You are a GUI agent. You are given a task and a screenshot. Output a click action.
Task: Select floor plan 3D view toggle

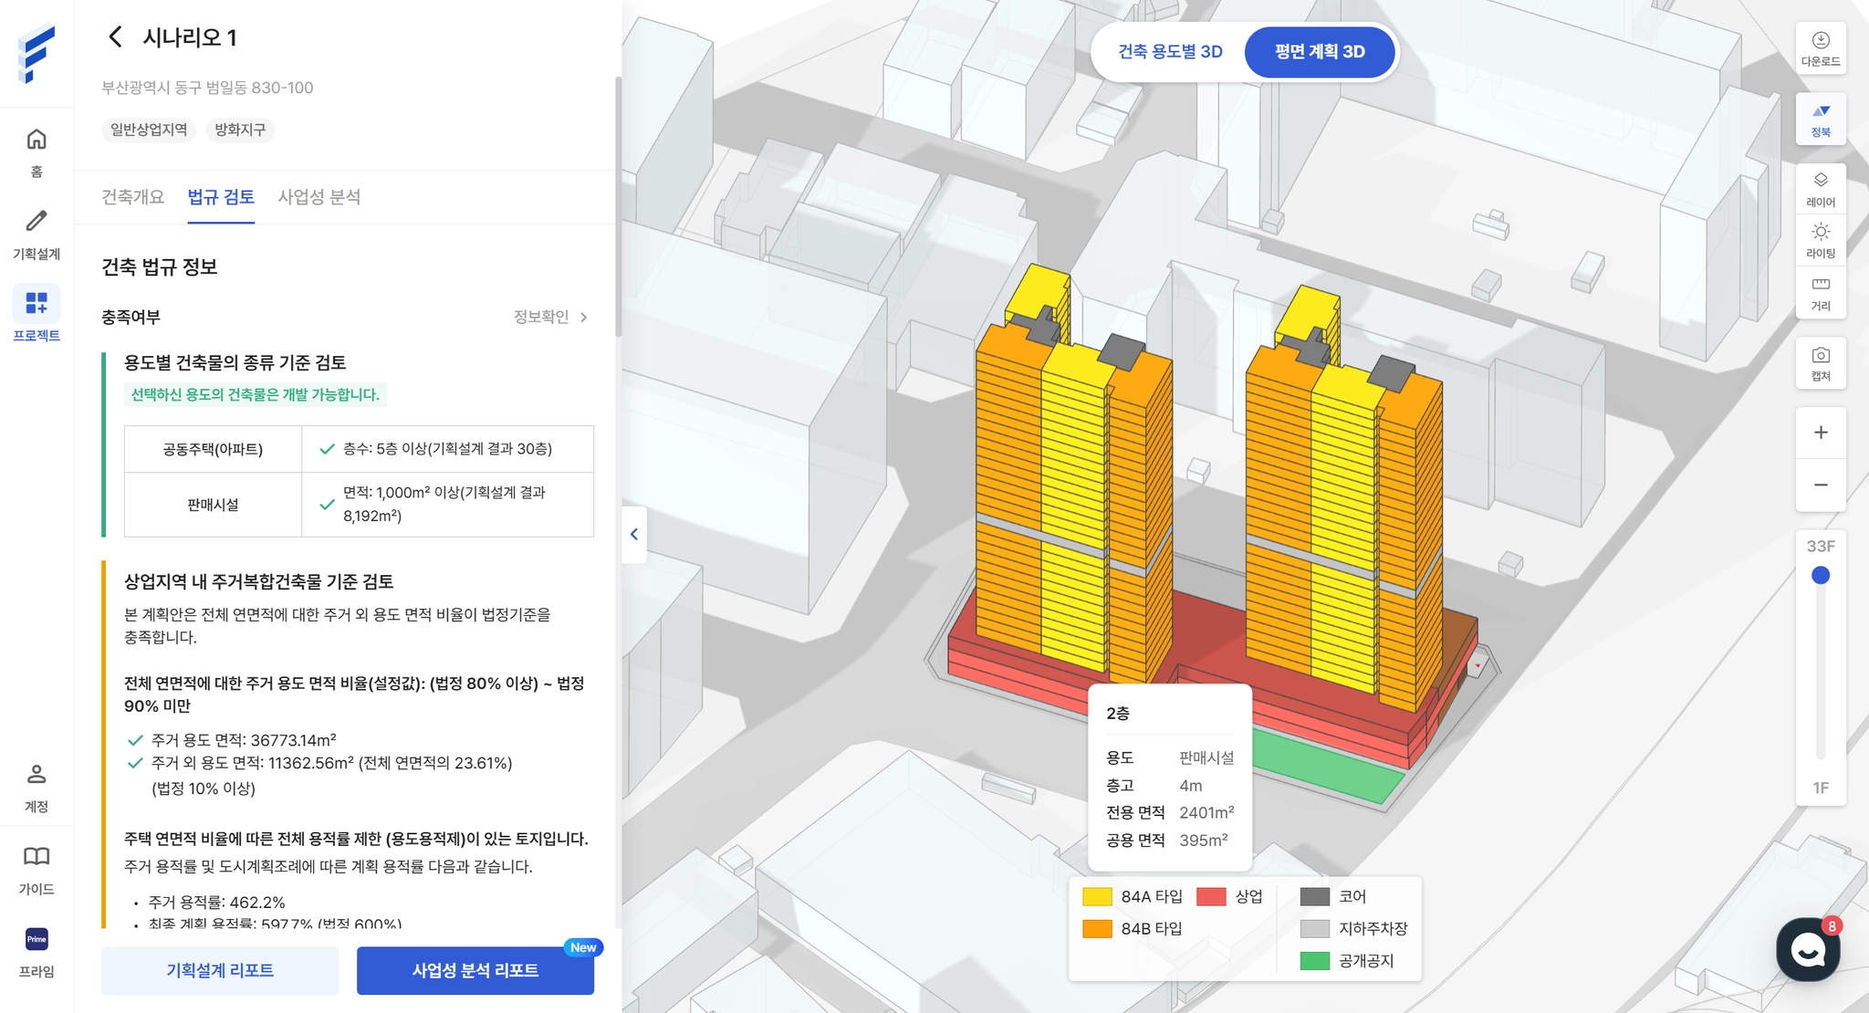[x=1319, y=52]
